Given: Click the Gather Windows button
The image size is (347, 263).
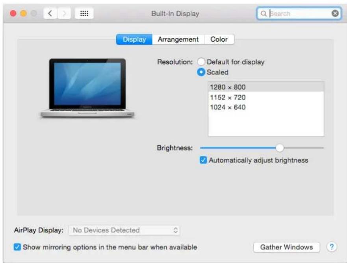Looking at the screenshot, I should 287,247.
